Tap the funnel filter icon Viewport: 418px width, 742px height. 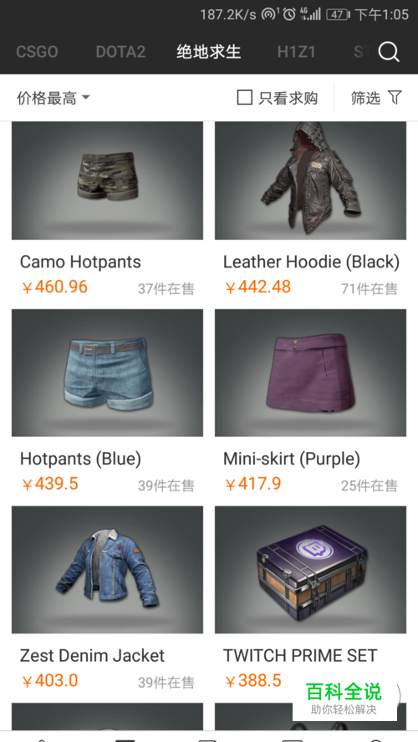point(395,98)
